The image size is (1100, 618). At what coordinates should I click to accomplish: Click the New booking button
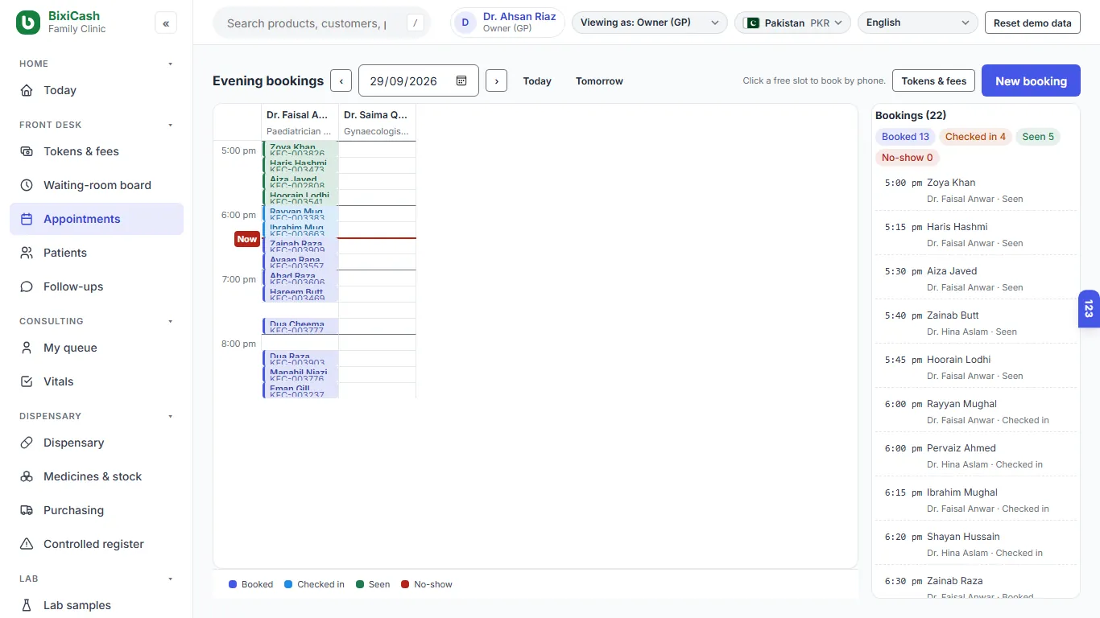[x=1031, y=81]
